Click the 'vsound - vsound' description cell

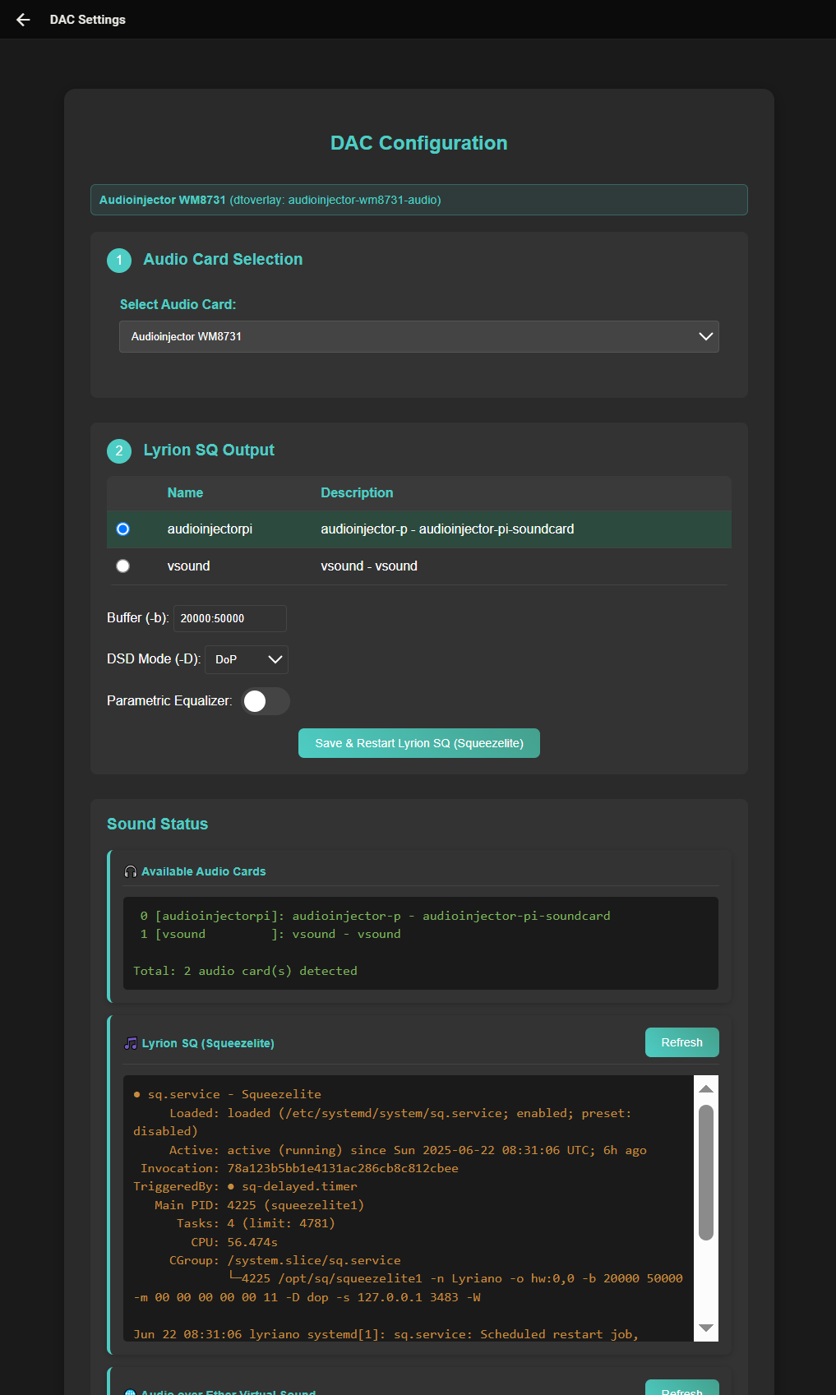tap(369, 566)
